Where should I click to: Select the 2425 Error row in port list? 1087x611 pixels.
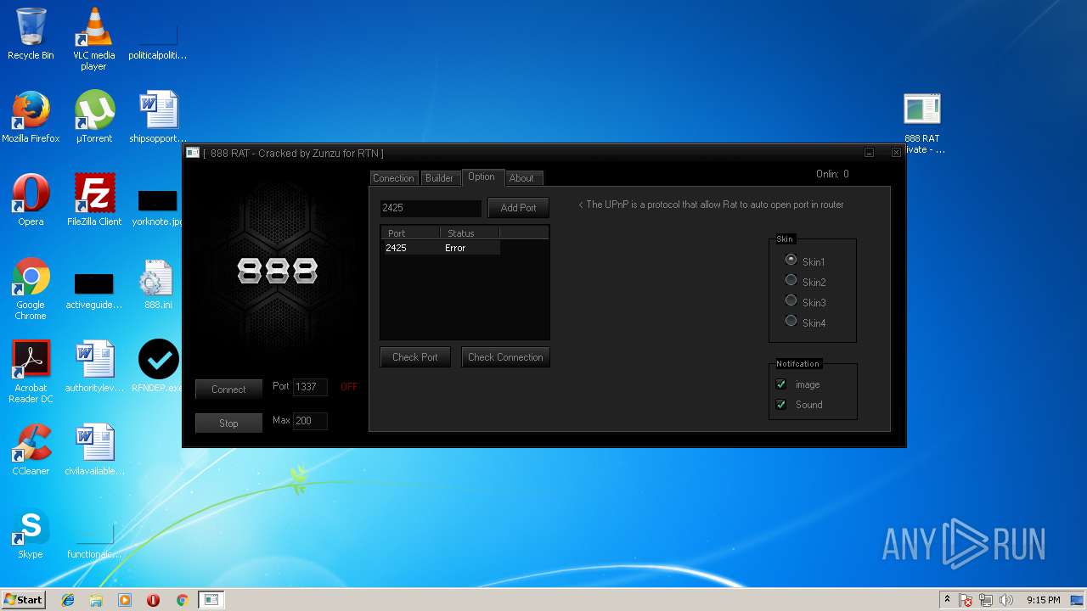coord(441,248)
